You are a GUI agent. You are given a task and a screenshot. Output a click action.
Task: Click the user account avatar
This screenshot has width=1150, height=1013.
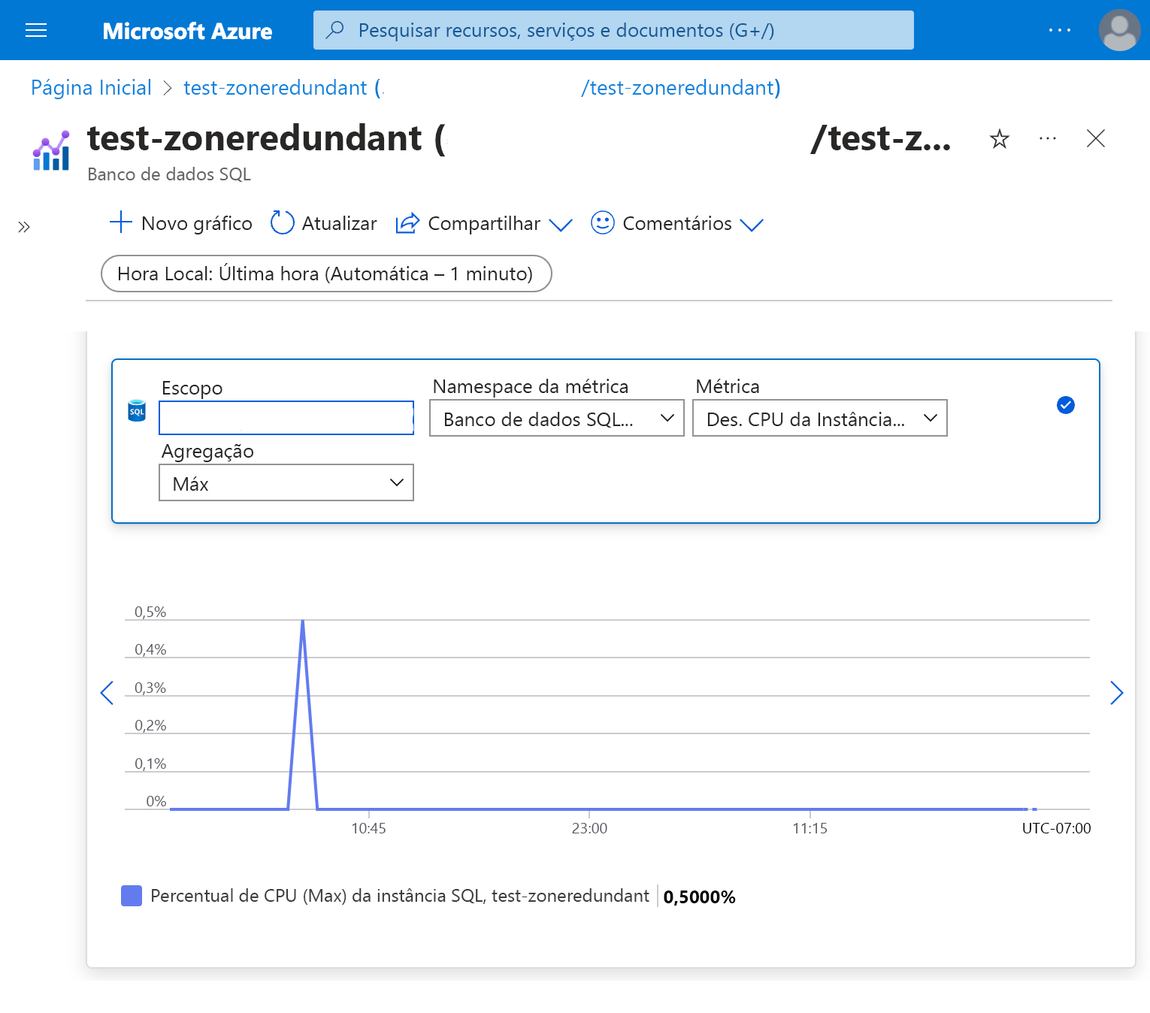[x=1119, y=30]
